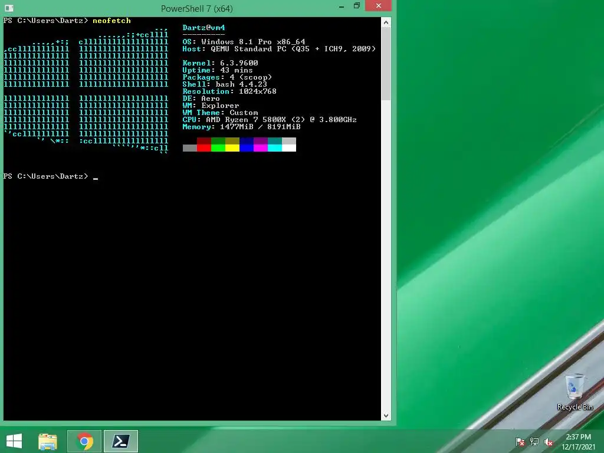Viewport: 604px width, 453px height.
Task: Click the 'neofetch' command text
Action: click(x=111, y=21)
